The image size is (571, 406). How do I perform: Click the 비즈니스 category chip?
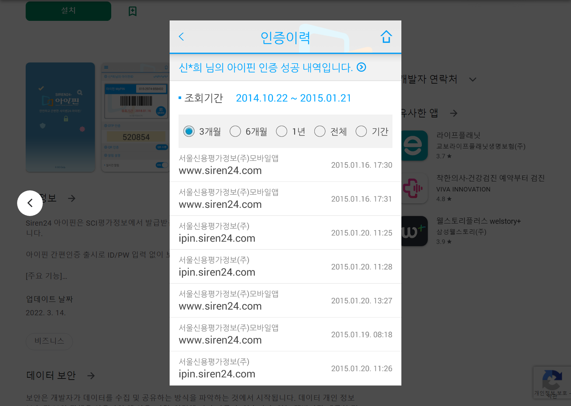[x=49, y=341]
